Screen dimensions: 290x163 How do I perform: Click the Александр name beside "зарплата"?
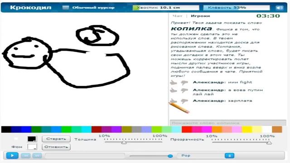(208, 101)
